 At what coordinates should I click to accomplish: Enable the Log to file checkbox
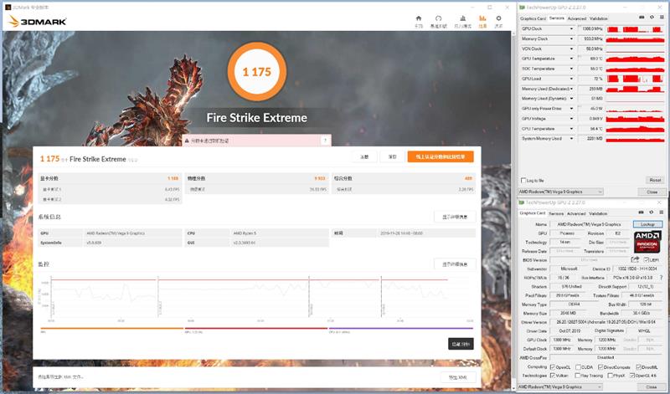pos(524,180)
